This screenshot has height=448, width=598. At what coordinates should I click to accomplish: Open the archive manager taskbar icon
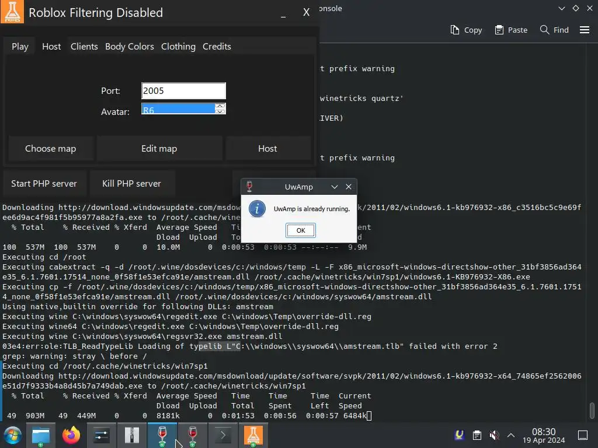tap(131, 435)
